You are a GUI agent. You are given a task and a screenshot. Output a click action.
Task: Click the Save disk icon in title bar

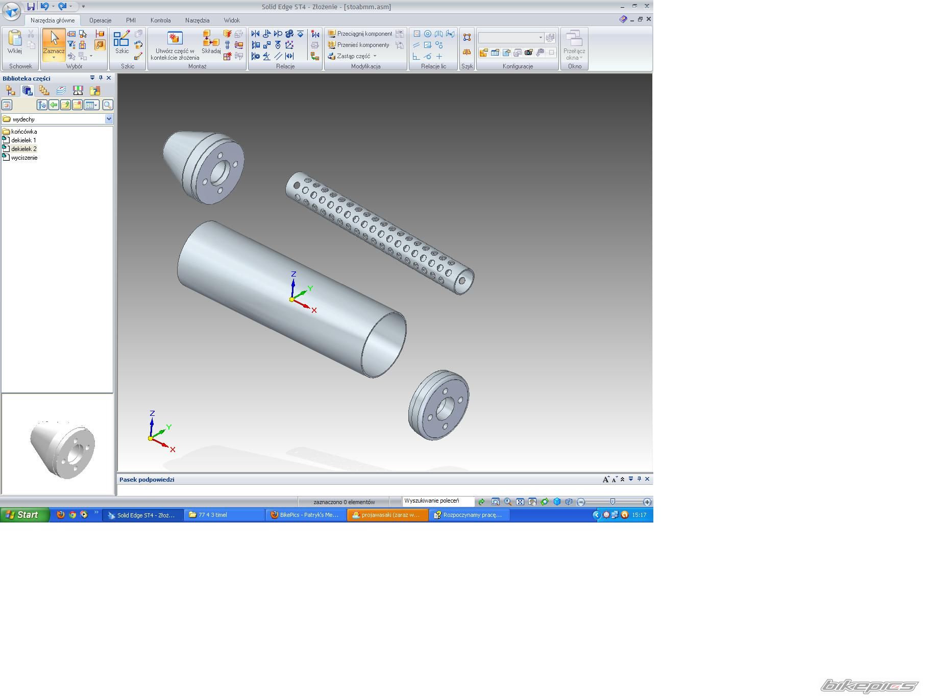click(31, 7)
